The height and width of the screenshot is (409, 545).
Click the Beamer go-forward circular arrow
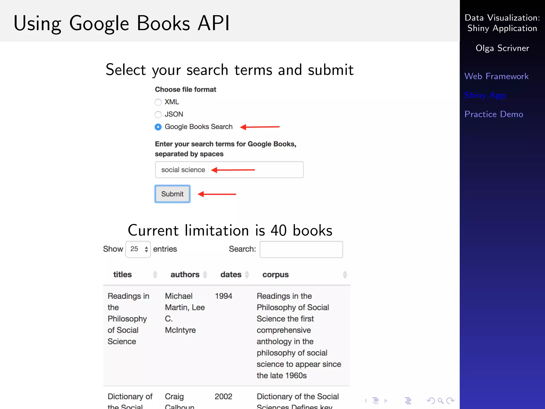tap(451, 401)
